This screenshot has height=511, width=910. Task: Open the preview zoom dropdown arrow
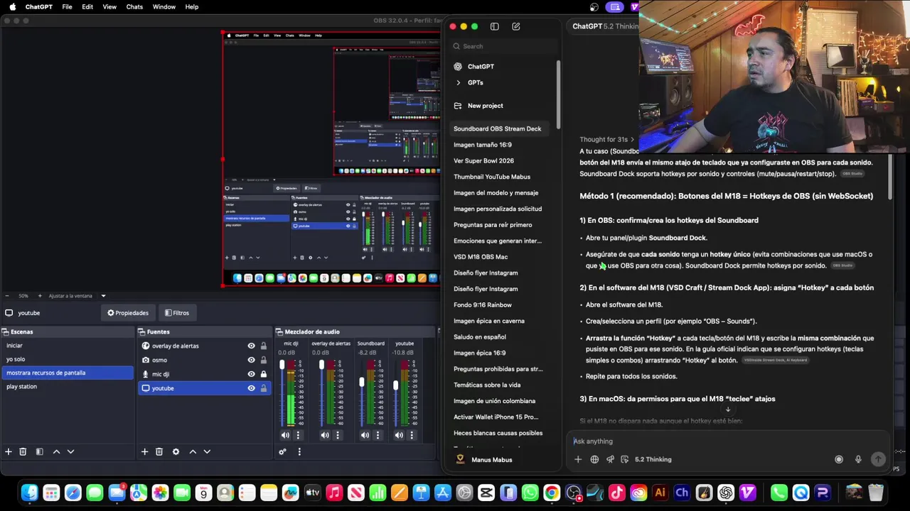[103, 296]
